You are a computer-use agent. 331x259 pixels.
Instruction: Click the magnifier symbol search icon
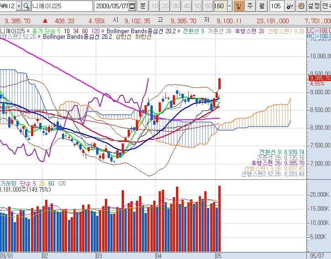click(x=26, y=6)
